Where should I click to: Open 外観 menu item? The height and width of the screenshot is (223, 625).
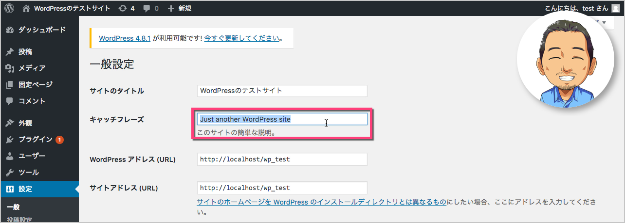[x=25, y=123]
